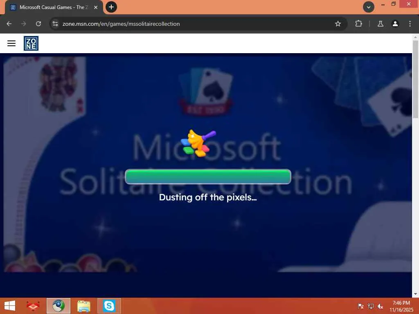Open the Chrome Labs flask icon
The width and height of the screenshot is (419, 314).
tap(381, 24)
